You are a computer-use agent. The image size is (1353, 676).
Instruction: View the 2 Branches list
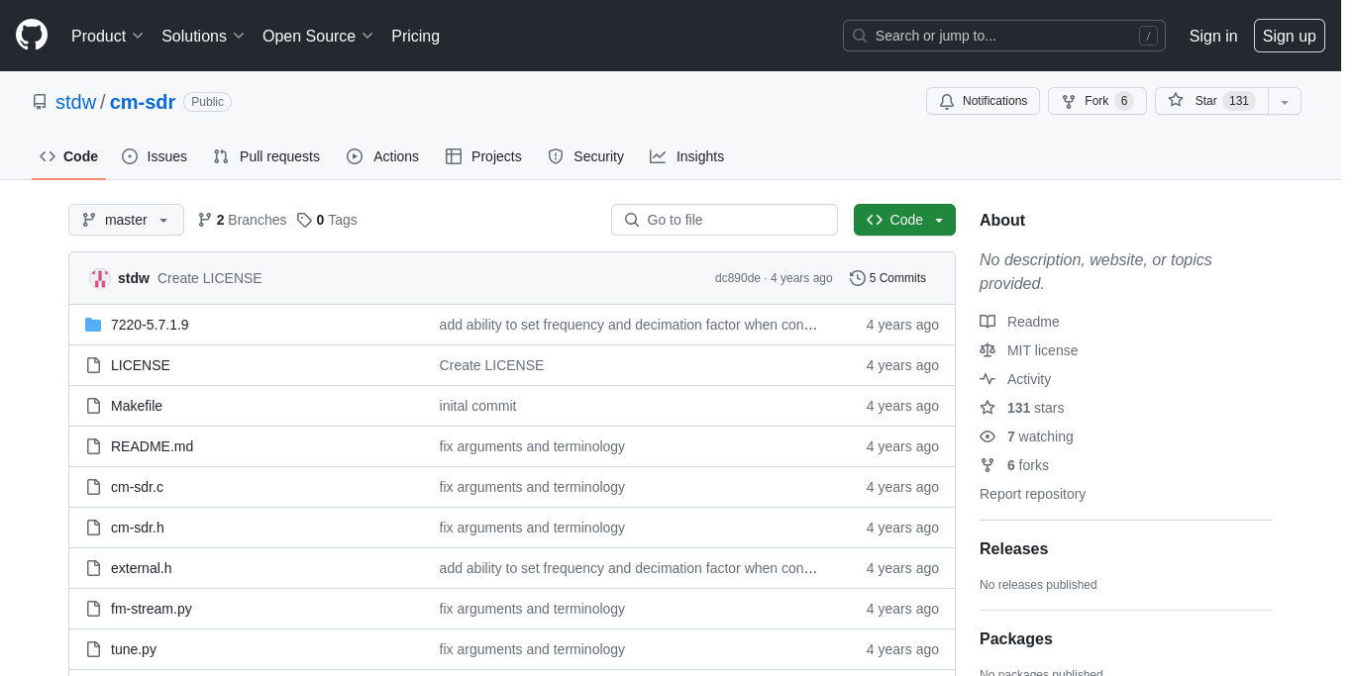pyautogui.click(x=243, y=220)
